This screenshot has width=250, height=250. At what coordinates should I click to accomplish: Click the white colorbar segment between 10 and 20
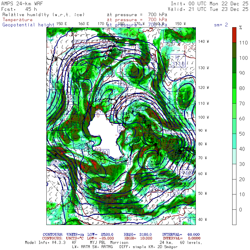pyautogui.click(x=234, y=187)
